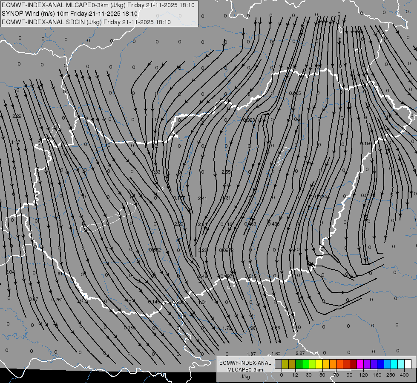Select the gray swatch in the MLCAPE legend
The image size is (417, 383).
tap(279, 364)
